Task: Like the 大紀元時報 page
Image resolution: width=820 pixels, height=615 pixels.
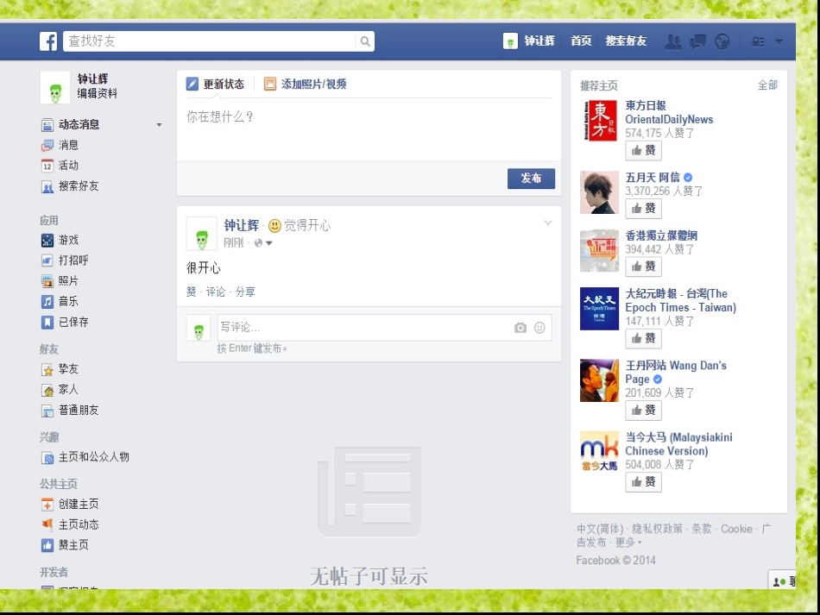Action: click(x=643, y=339)
